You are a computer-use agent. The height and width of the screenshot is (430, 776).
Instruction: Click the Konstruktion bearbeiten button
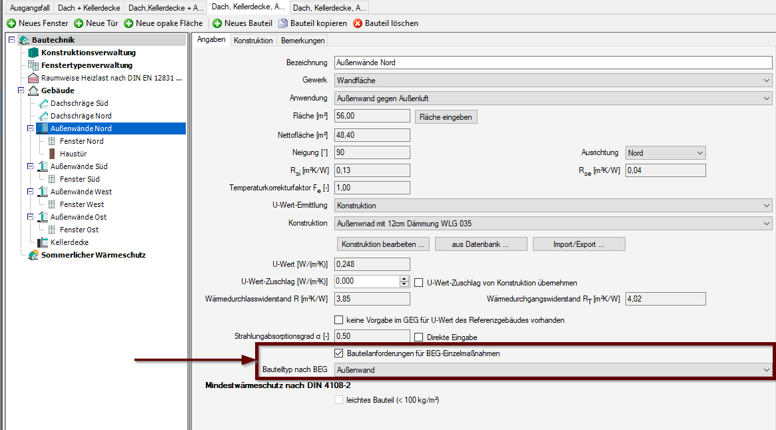click(x=382, y=244)
